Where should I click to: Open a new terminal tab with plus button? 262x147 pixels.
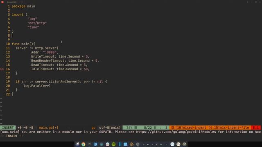coord(22,2)
